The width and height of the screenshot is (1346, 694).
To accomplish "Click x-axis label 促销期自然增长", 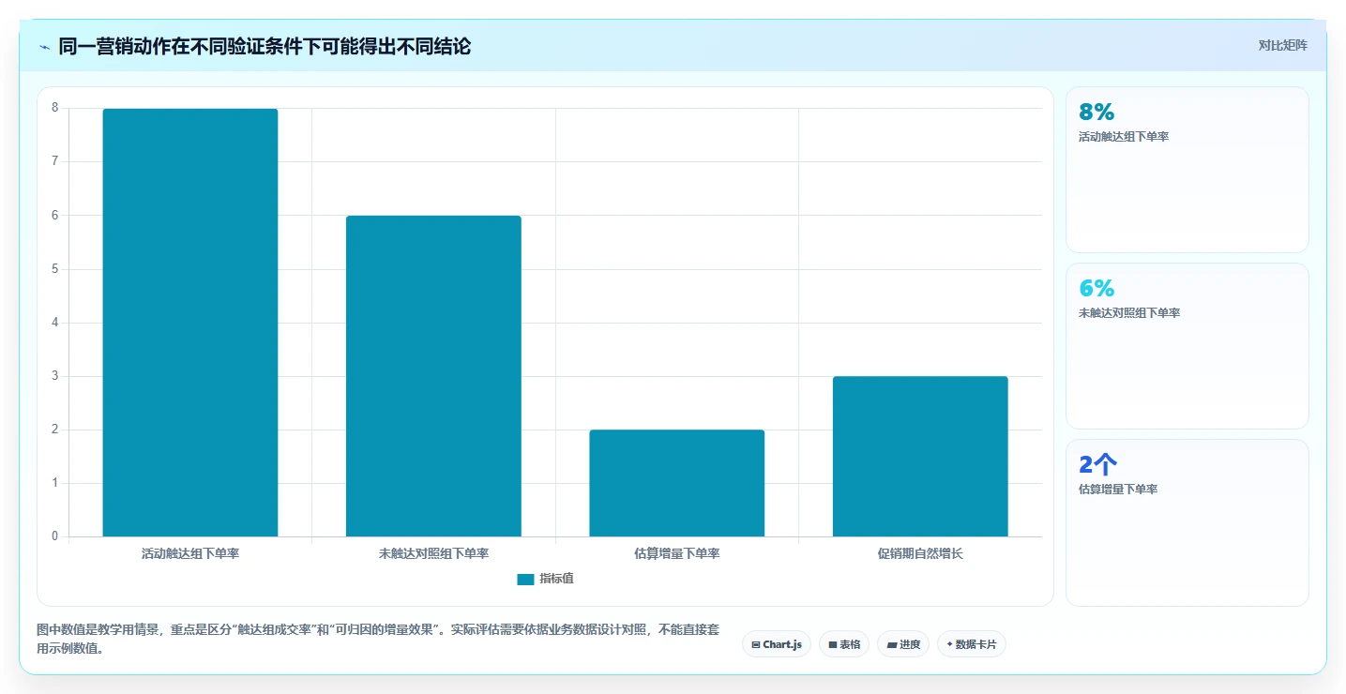I will [920, 553].
